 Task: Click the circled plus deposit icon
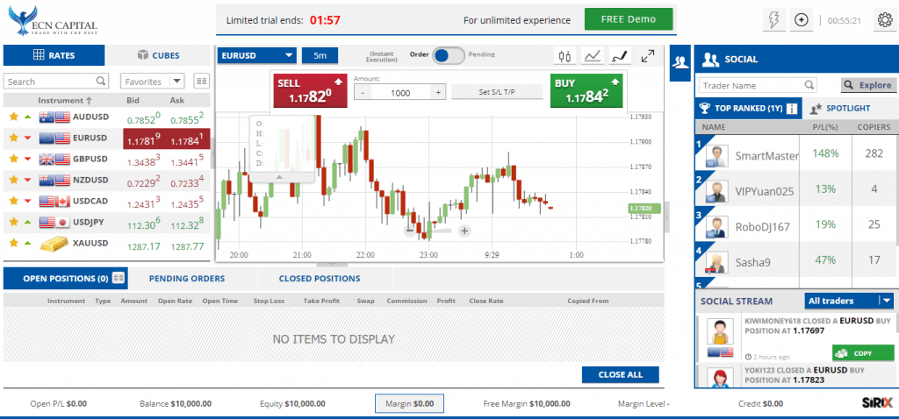pos(801,20)
